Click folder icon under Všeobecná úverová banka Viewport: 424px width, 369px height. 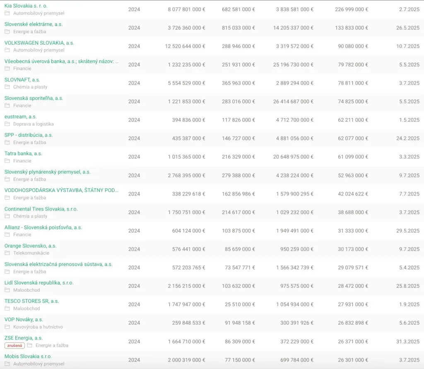pyautogui.click(x=7, y=68)
